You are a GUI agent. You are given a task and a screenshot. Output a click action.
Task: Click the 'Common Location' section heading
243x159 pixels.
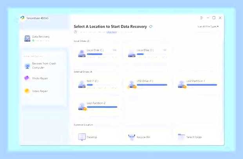tap(83, 125)
